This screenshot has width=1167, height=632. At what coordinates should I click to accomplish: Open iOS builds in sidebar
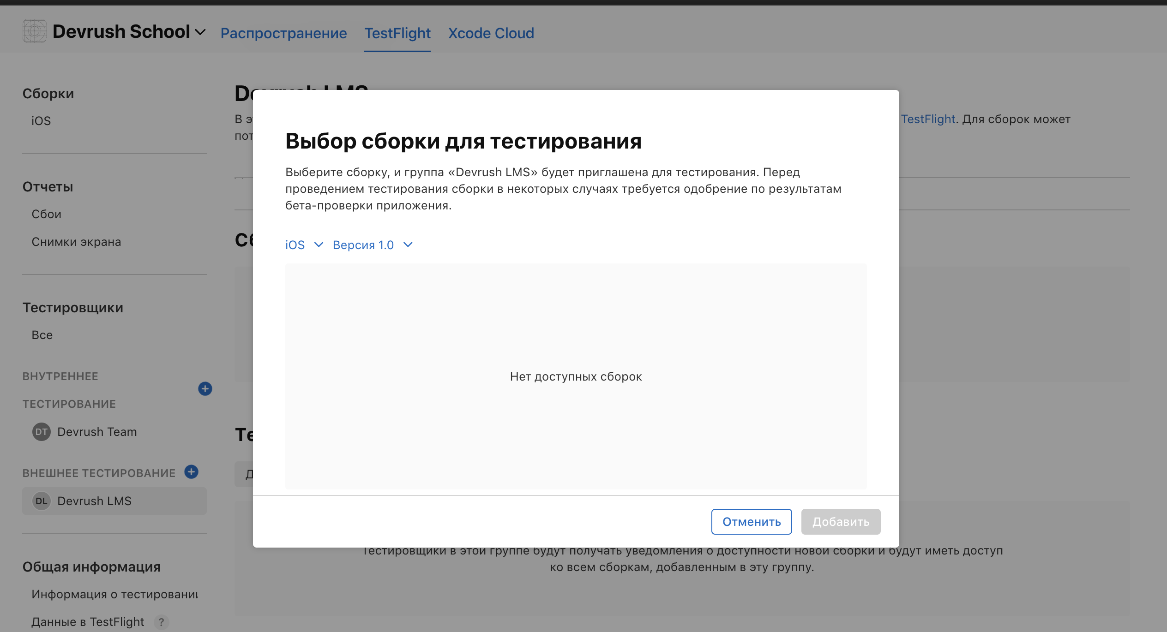click(41, 121)
